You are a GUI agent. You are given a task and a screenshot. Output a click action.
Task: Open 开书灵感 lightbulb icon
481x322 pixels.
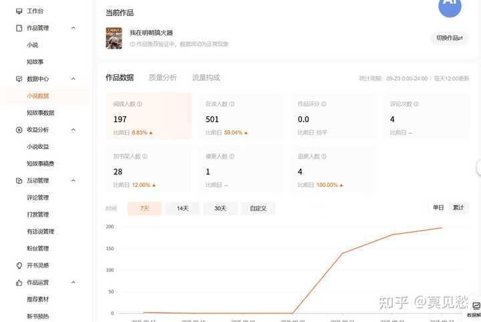pyautogui.click(x=19, y=265)
